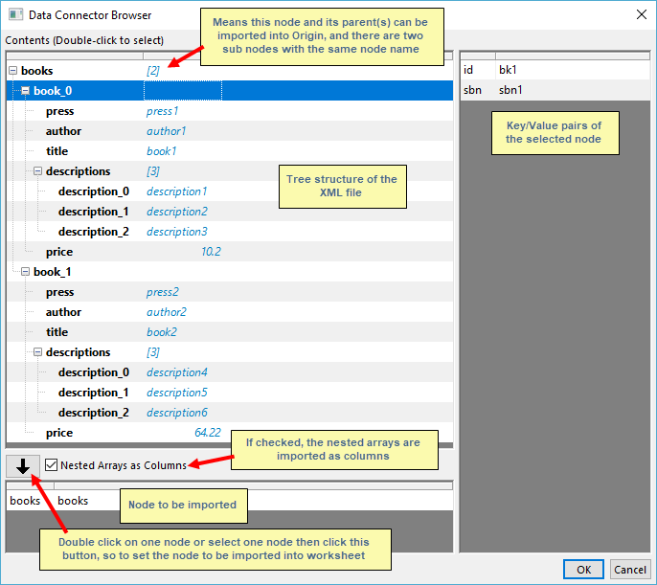Click the [2] count value for books

click(153, 71)
